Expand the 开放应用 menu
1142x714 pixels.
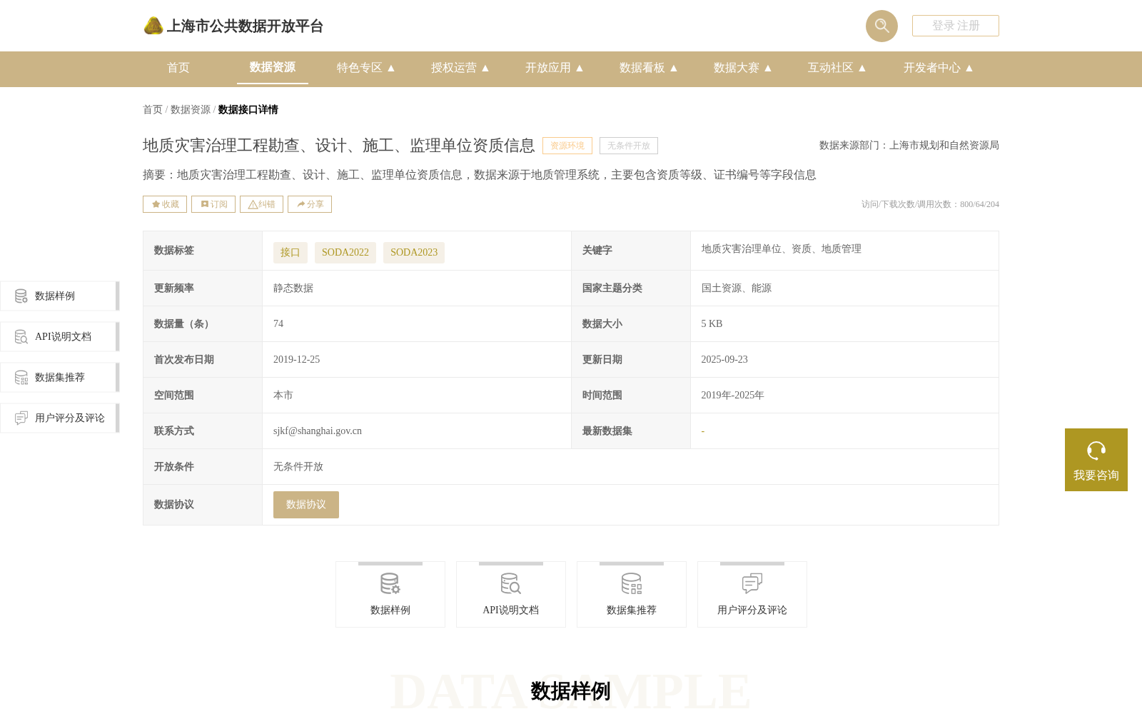(555, 68)
